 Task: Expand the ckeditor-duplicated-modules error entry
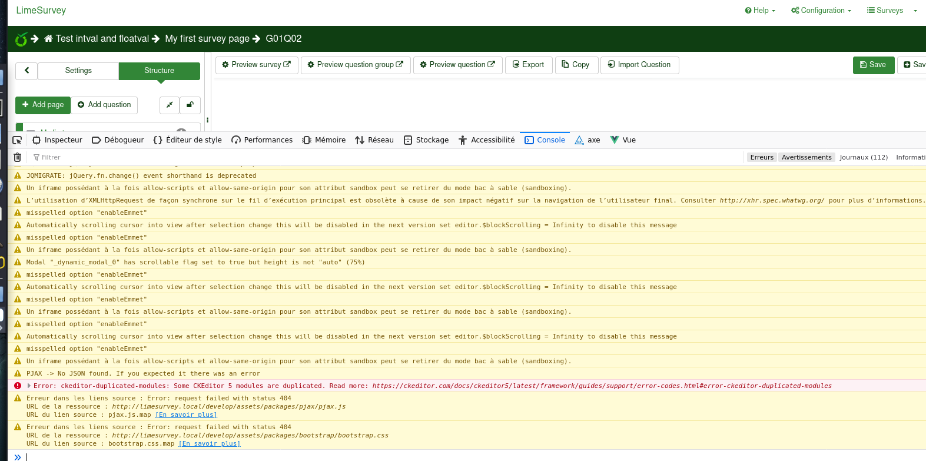(29, 386)
